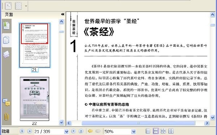
Task: Click the 《茶经》 title in document
Action: coord(99,32)
